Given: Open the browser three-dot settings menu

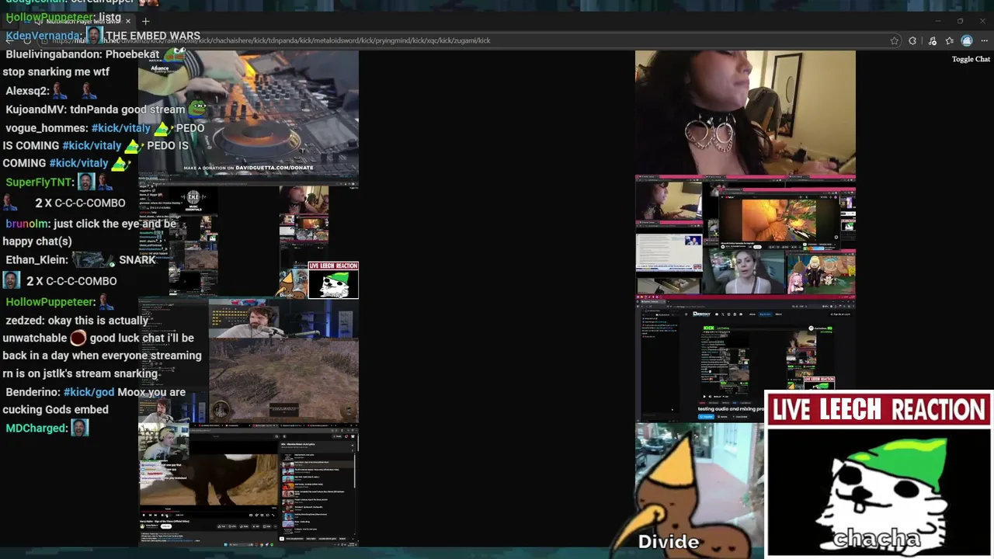Looking at the screenshot, I should [x=985, y=40].
